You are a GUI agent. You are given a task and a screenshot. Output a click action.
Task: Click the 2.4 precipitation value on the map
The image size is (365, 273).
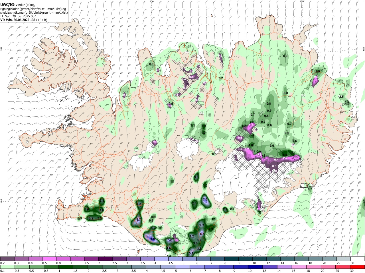coord(194,203)
